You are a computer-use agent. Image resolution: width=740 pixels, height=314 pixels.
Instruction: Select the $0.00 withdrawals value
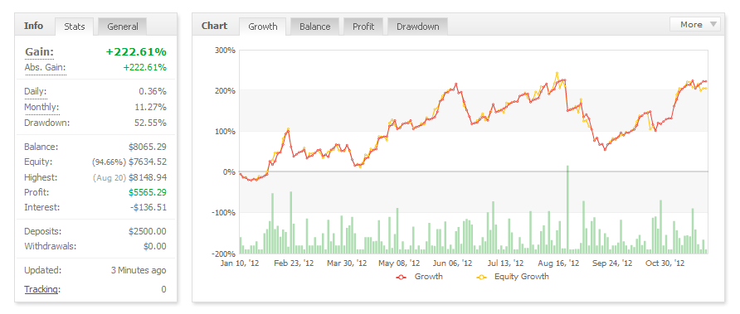(155, 246)
